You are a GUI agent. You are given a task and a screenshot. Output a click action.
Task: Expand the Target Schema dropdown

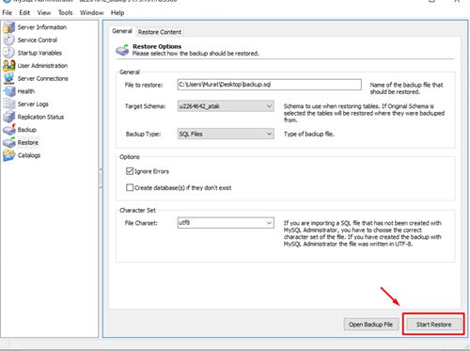click(226, 106)
